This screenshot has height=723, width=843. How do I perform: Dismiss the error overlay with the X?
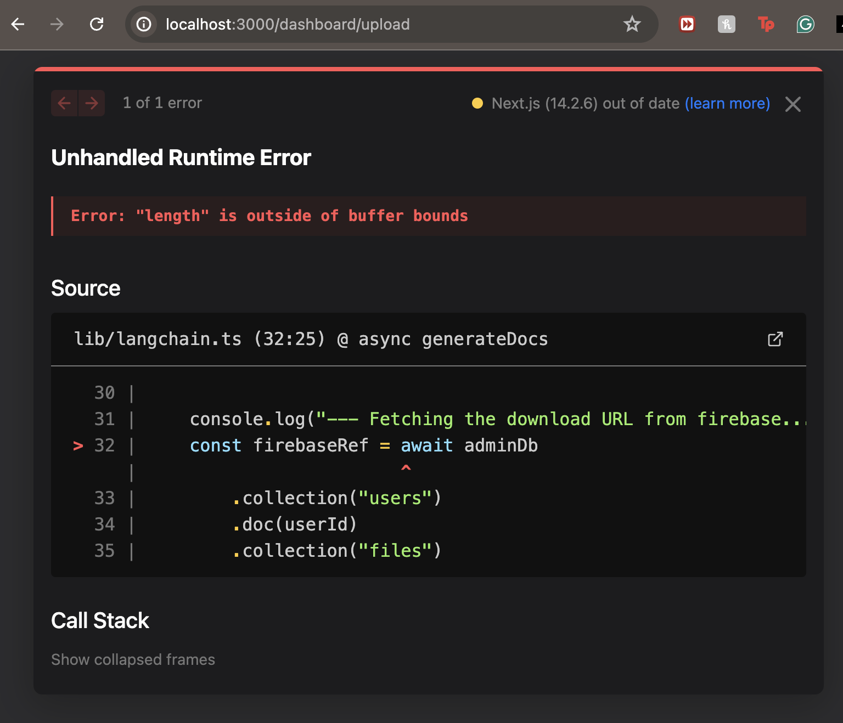pyautogui.click(x=793, y=104)
